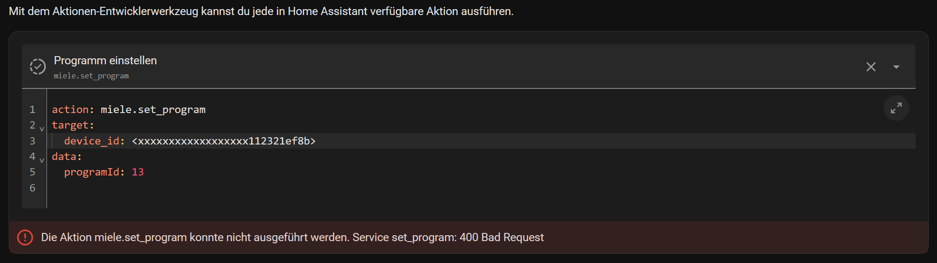
Task: Click the data: key in the YAML
Action: coord(67,157)
